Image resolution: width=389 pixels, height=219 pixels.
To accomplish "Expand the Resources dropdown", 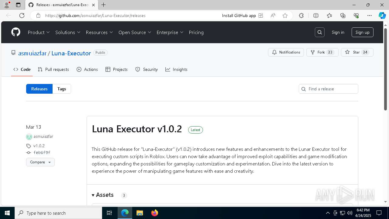I will pos(99,32).
